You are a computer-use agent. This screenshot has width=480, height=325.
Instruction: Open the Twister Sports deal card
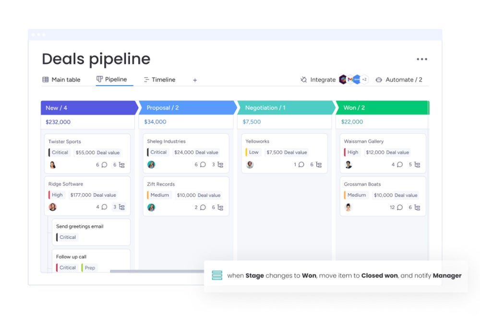[87, 153]
